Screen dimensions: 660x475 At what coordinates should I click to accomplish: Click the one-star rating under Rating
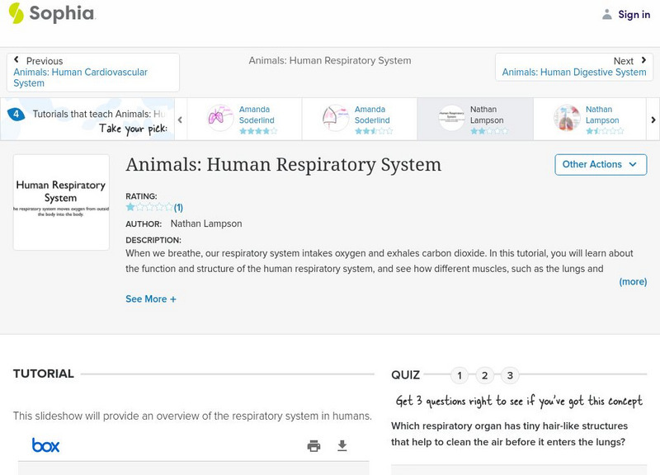click(x=130, y=208)
